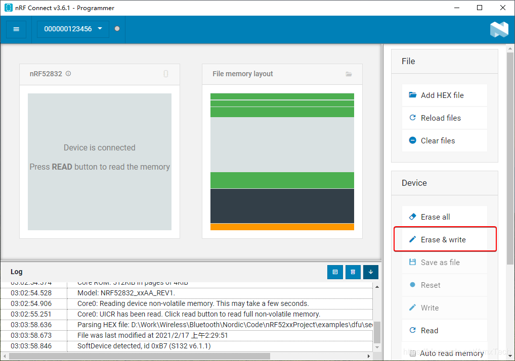The image size is (515, 361).
Task: Click log row 'Core0: UICR has been read'
Action: pyautogui.click(x=187, y=314)
